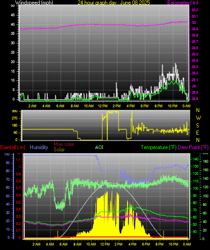Viewport: 210px width, 250px height.
Task: Click the Temperature (°F) legend label
Action: tap(159, 147)
